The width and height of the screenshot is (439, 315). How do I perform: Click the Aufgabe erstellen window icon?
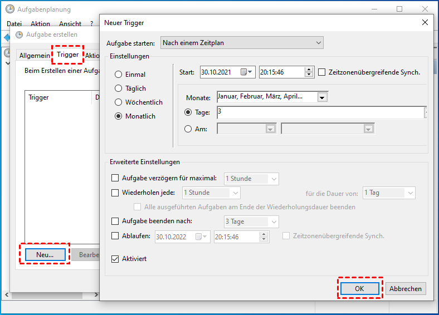coord(19,35)
